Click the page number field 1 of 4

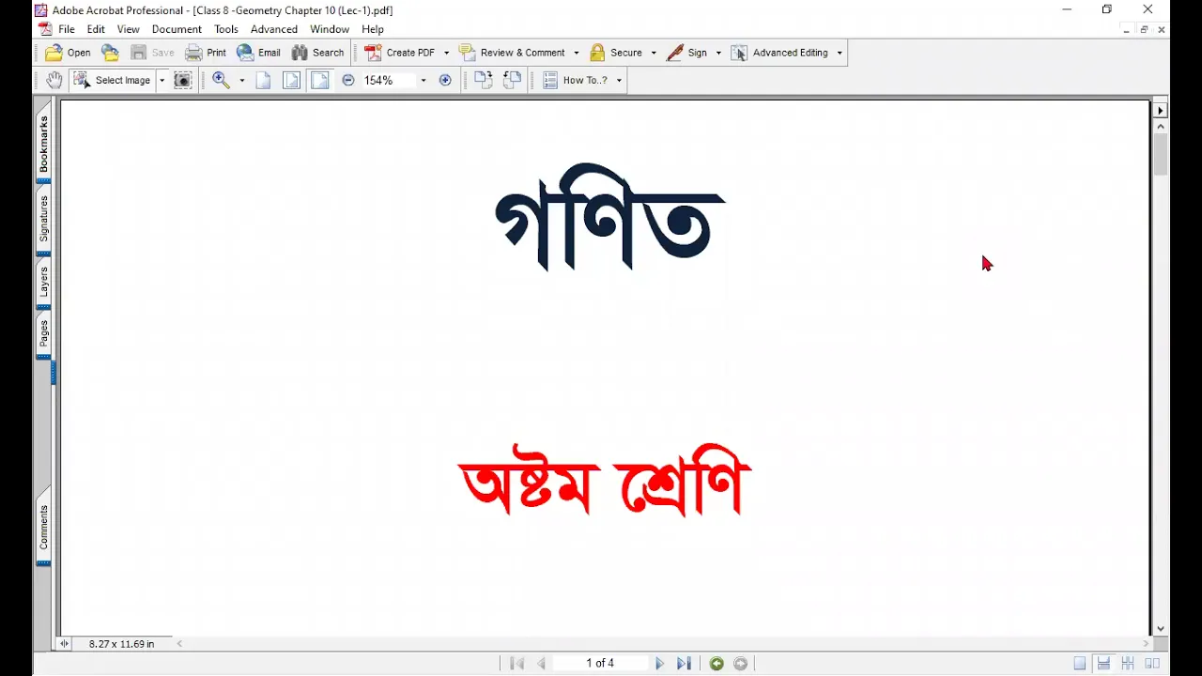click(600, 663)
